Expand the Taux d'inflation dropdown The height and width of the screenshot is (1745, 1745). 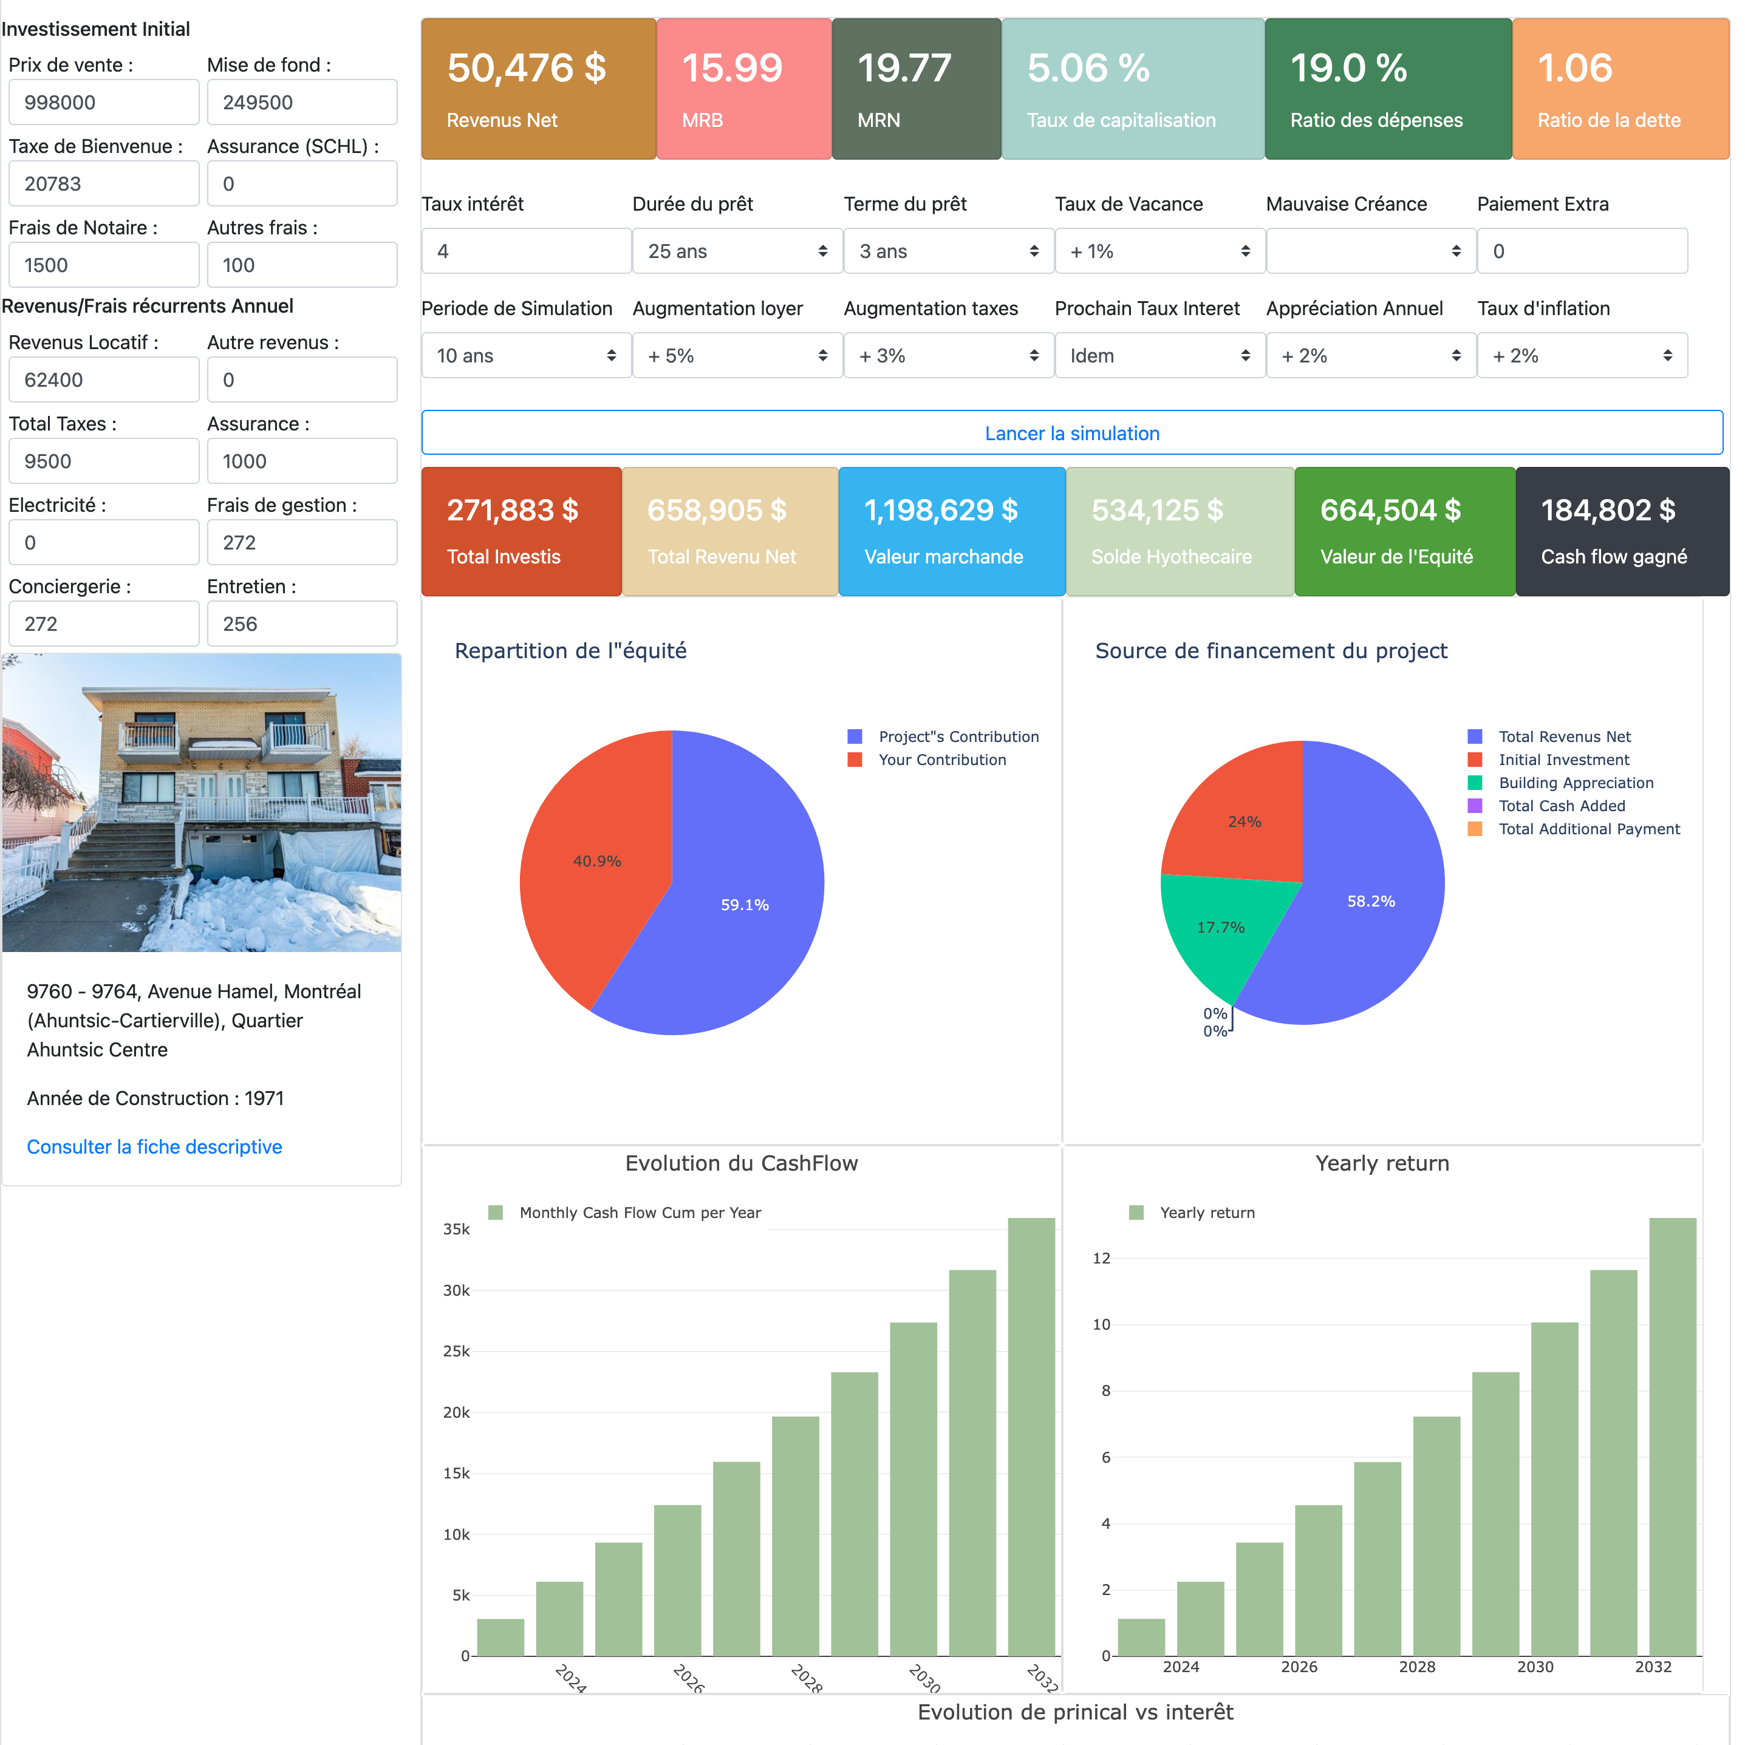click(1582, 355)
